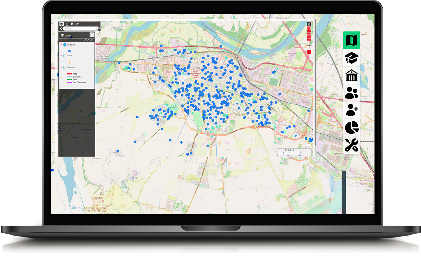Enable the Scuola layer checkbox
421x261 pixels.
(65, 55)
